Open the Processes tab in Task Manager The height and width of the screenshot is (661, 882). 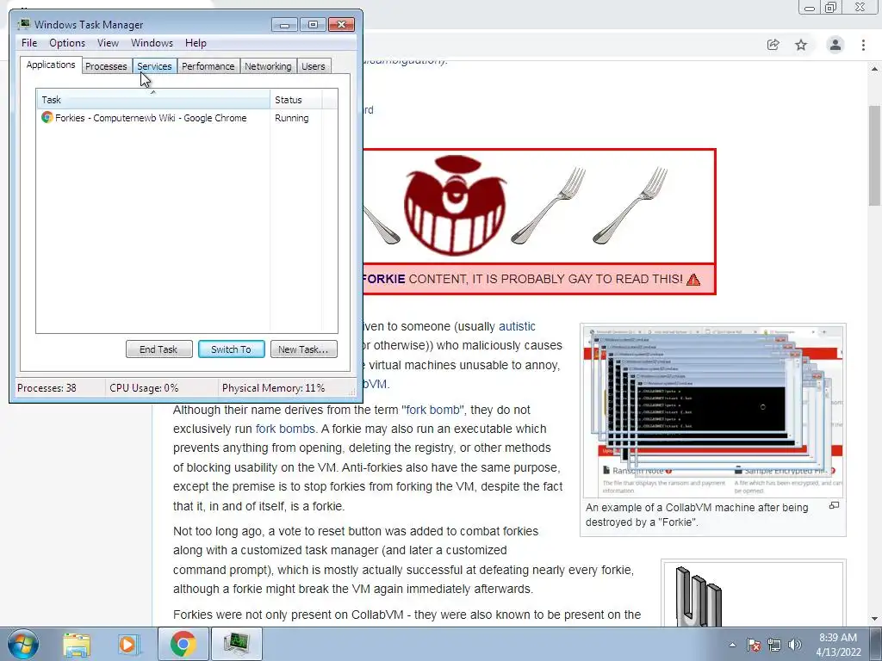[106, 66]
